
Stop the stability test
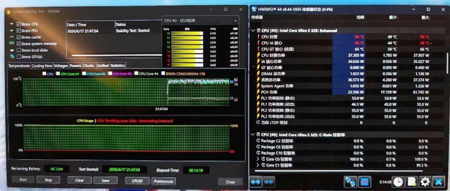(48, 180)
